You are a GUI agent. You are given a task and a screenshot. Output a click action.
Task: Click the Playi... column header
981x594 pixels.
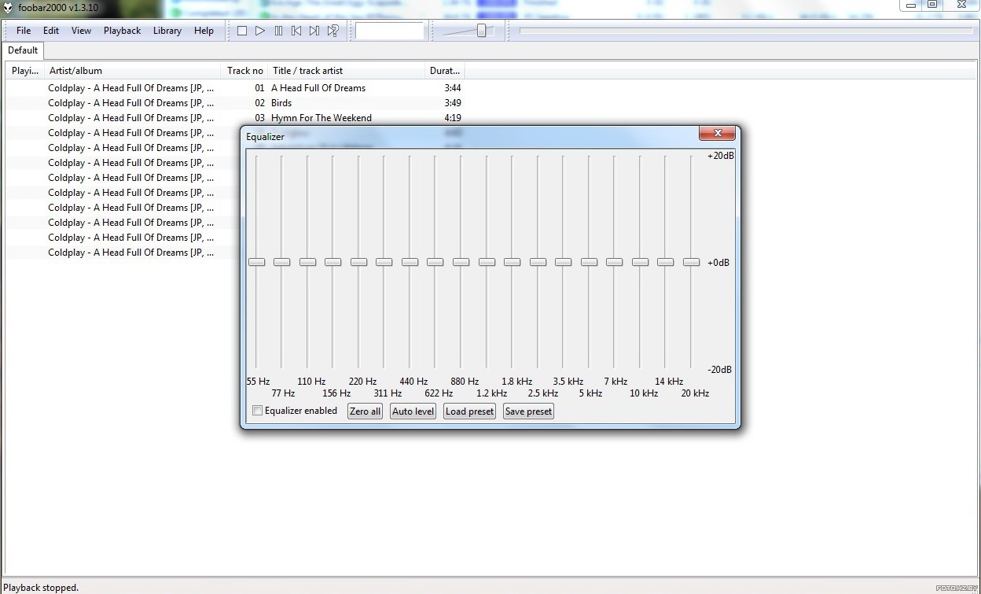[x=25, y=71]
